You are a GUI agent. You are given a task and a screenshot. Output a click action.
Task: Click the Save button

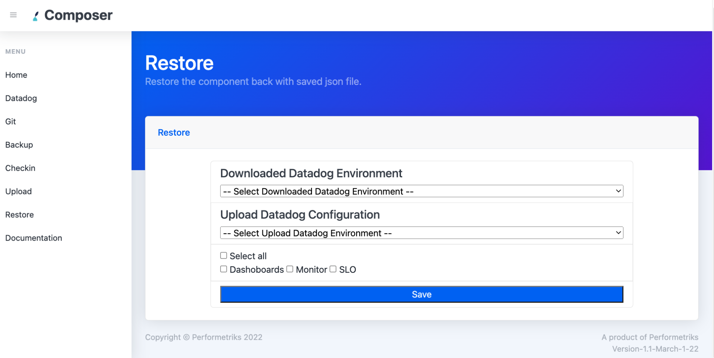[x=421, y=294]
